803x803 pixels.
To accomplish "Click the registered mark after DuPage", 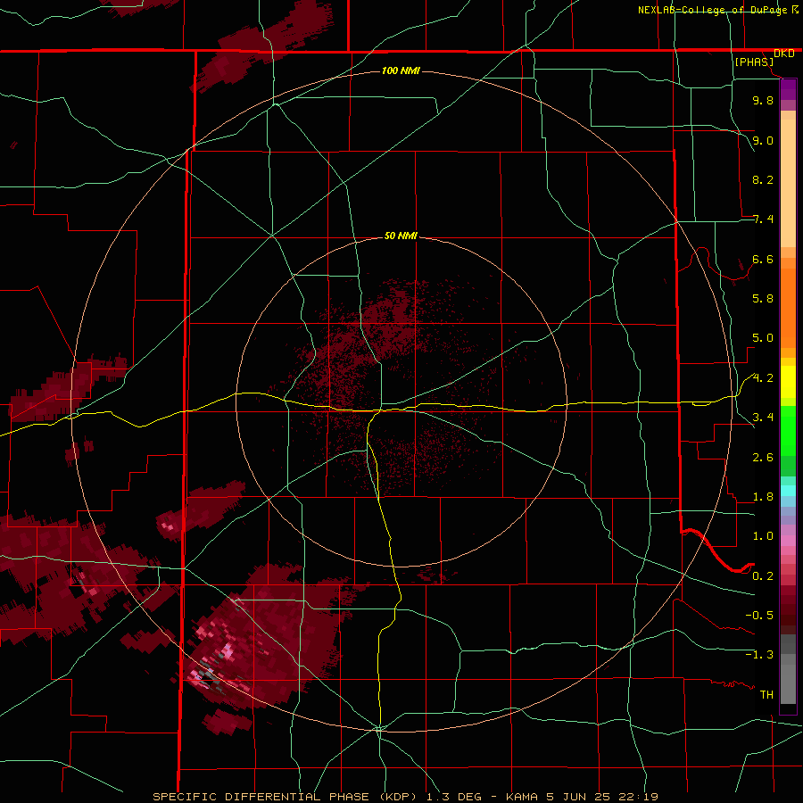I will (795, 9).
